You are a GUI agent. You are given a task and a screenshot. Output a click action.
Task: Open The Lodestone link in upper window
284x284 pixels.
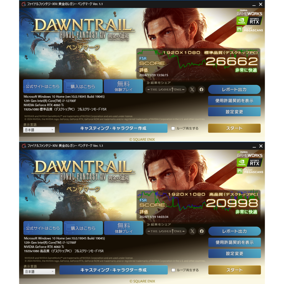[166, 89]
